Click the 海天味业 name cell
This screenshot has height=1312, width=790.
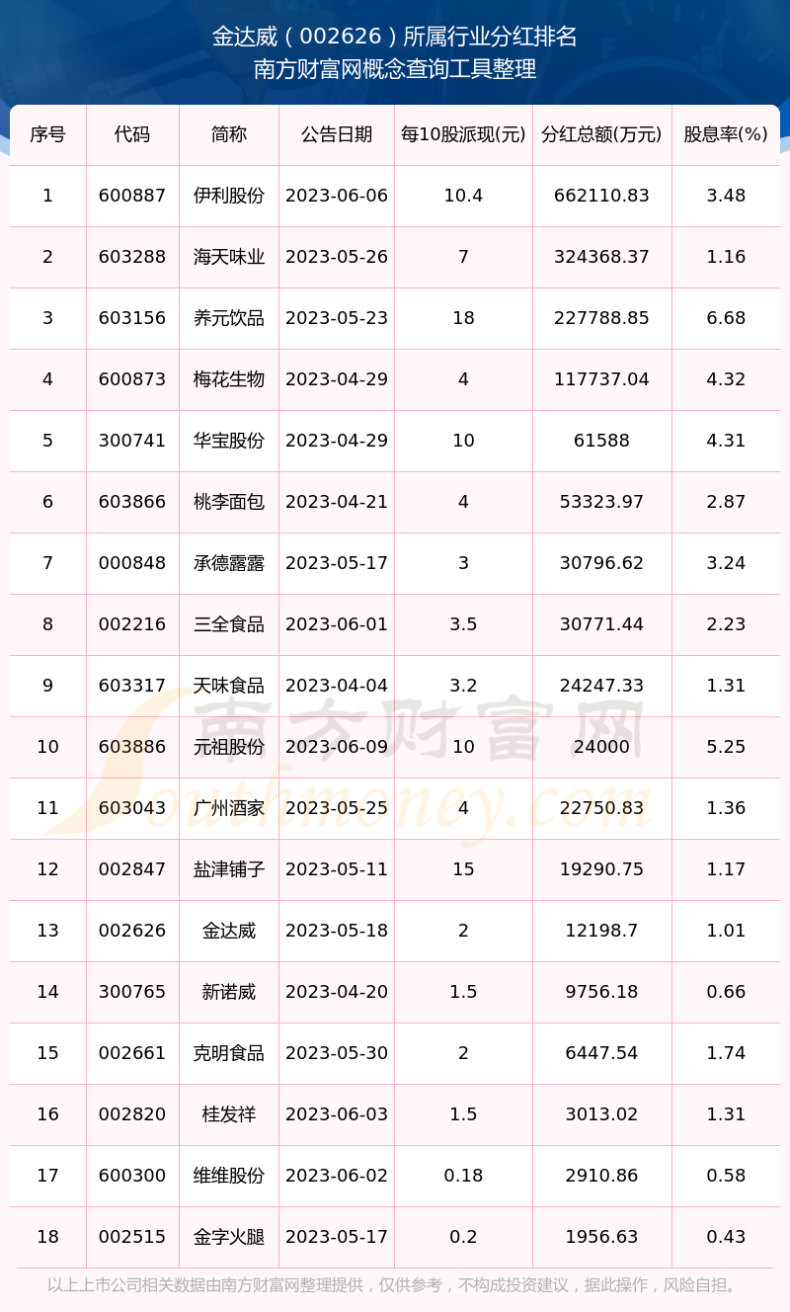pyautogui.click(x=229, y=257)
